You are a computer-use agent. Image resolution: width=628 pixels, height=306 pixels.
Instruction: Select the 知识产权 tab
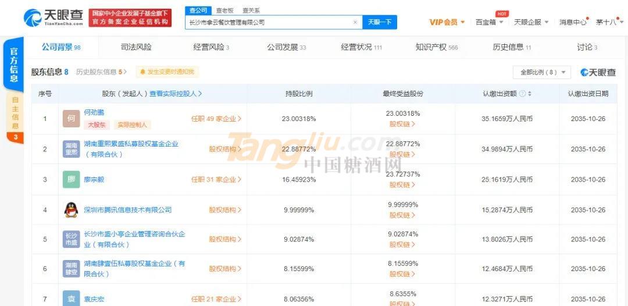pyautogui.click(x=437, y=47)
